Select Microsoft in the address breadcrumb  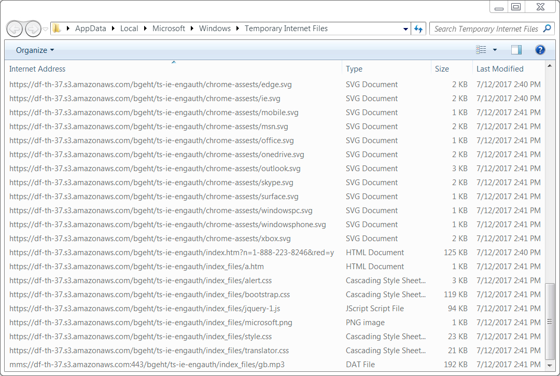pos(169,29)
